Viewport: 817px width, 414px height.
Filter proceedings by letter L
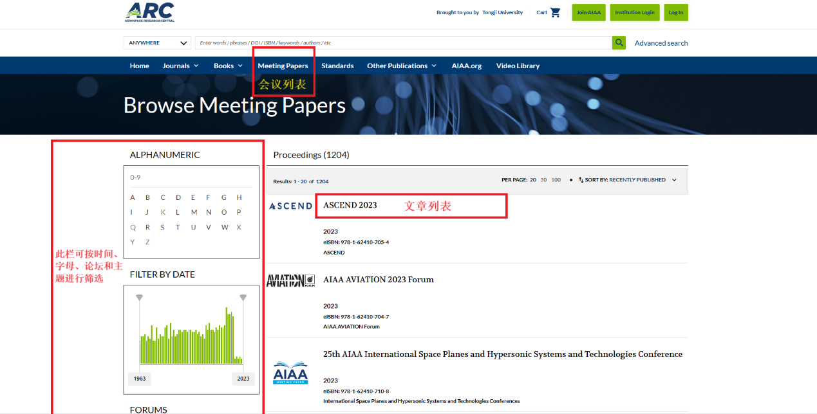click(x=178, y=212)
